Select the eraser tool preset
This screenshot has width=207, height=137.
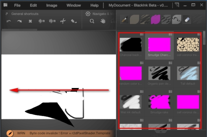187,20
